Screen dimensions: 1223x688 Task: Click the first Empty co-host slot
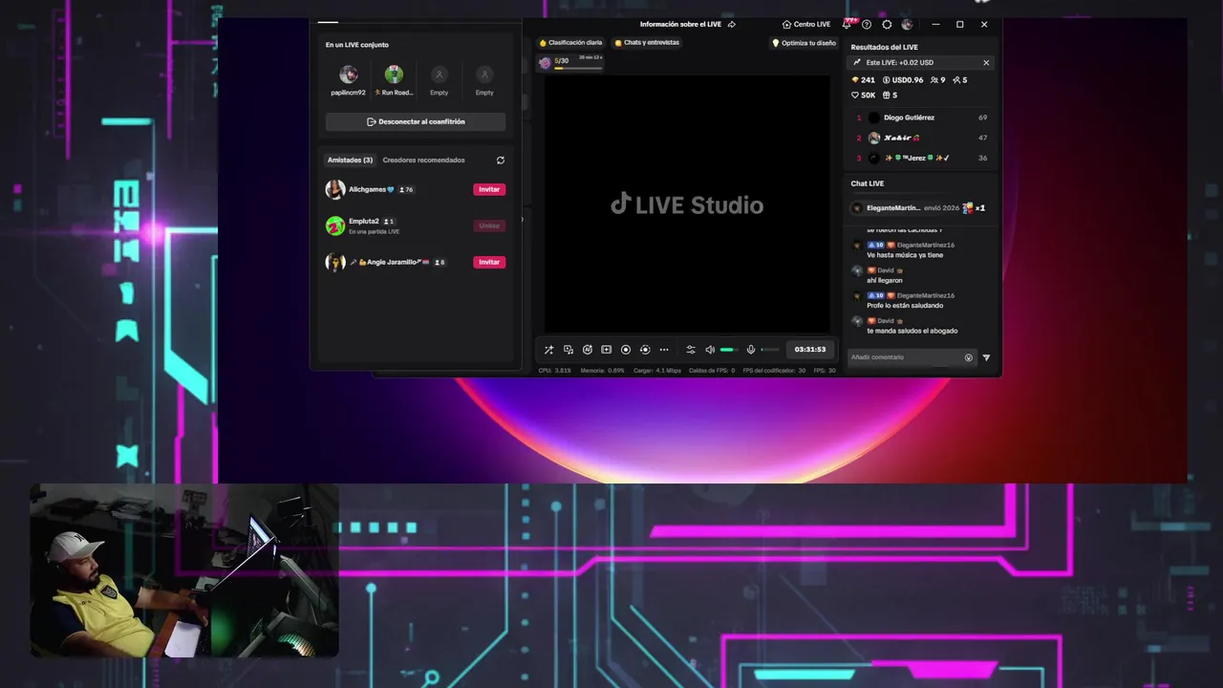(x=439, y=75)
